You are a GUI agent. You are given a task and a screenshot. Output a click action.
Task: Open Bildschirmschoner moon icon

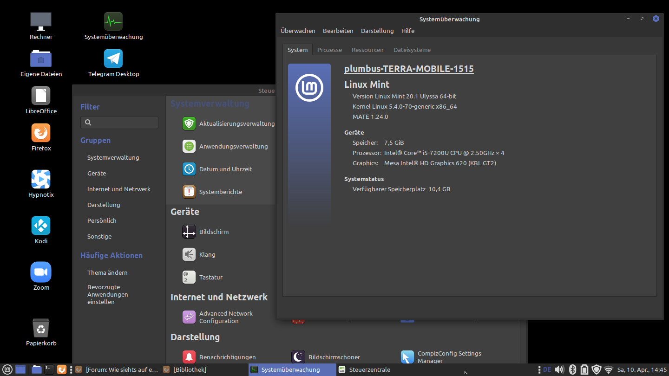298,357
